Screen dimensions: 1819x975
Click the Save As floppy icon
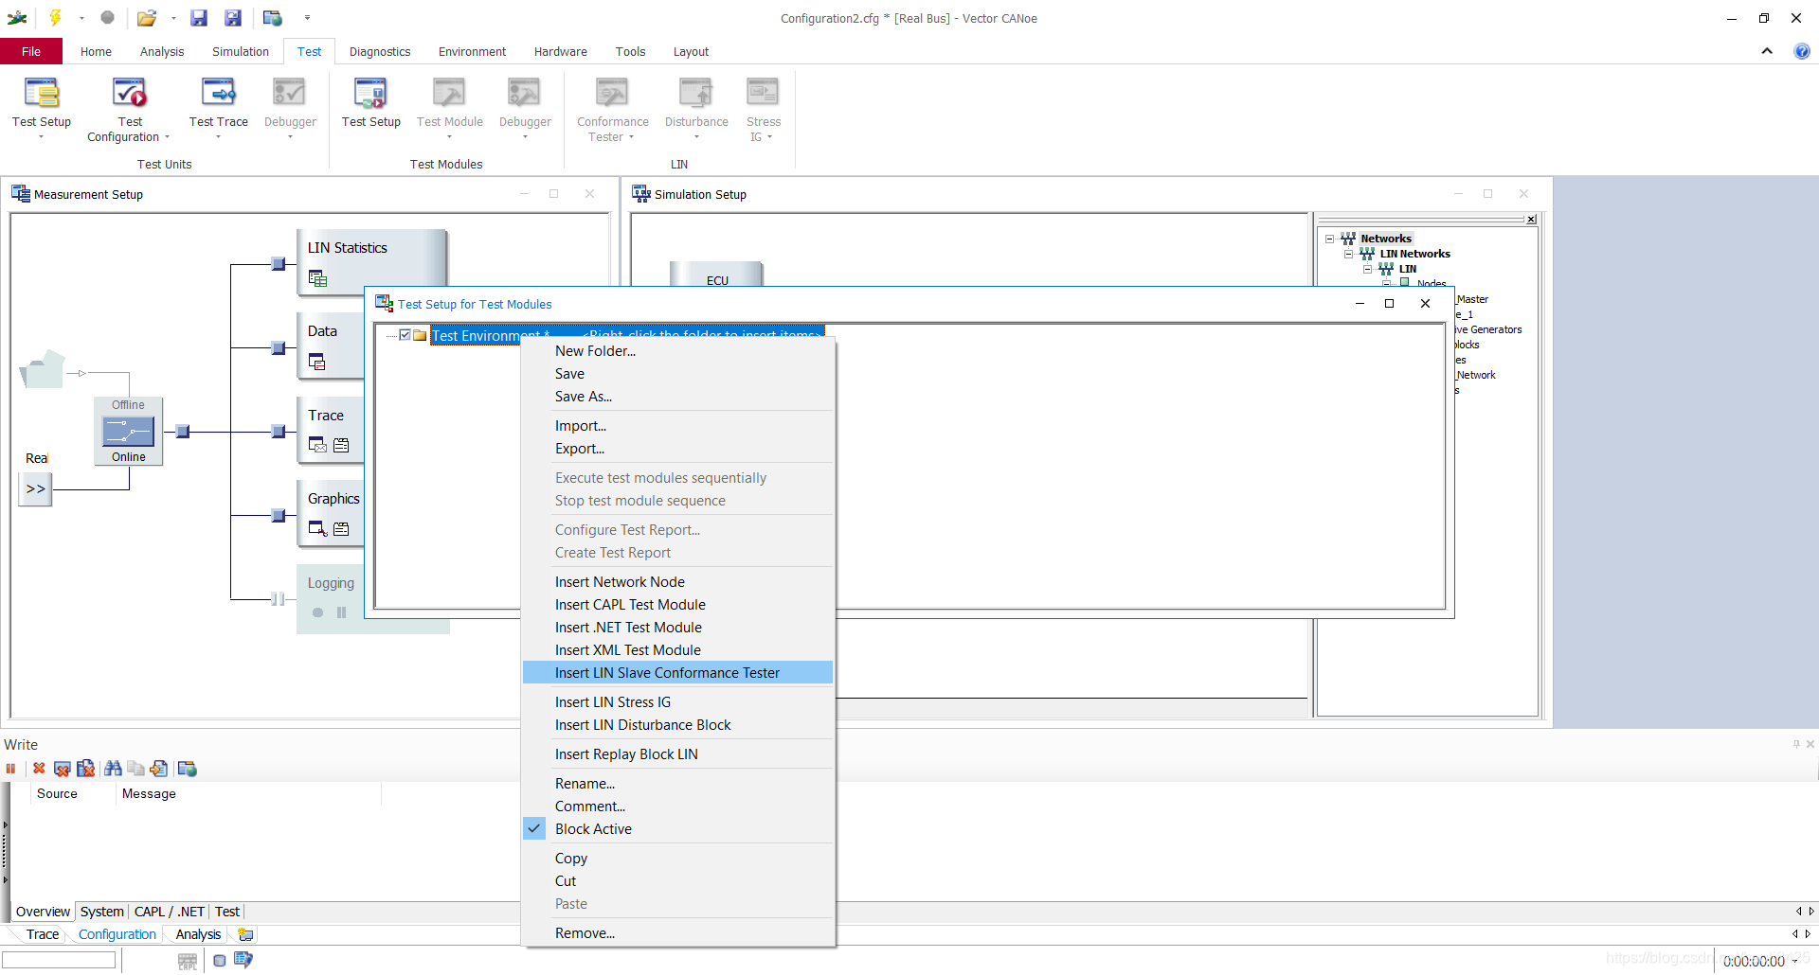click(233, 17)
